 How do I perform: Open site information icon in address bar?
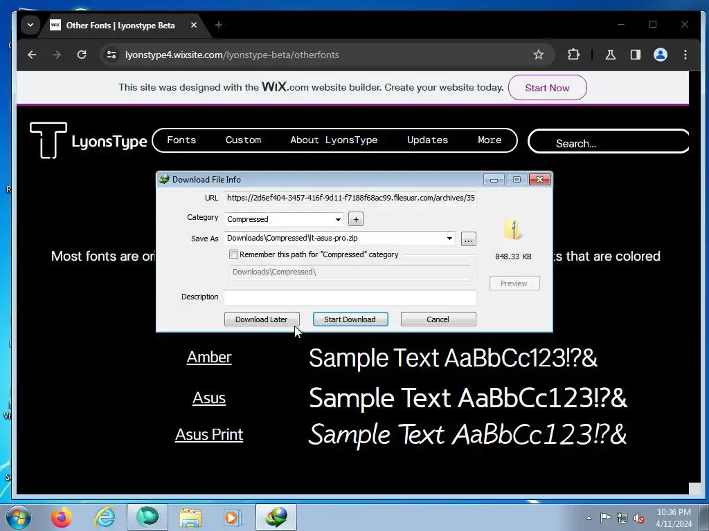click(111, 55)
